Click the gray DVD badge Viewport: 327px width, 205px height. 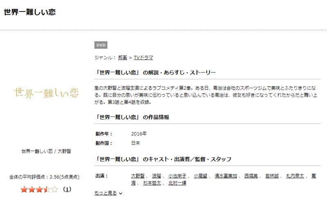(x=101, y=45)
